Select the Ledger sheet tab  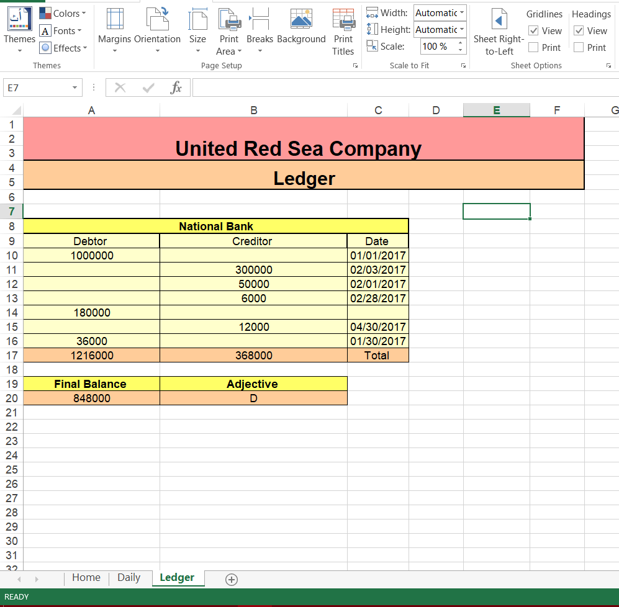pos(177,577)
